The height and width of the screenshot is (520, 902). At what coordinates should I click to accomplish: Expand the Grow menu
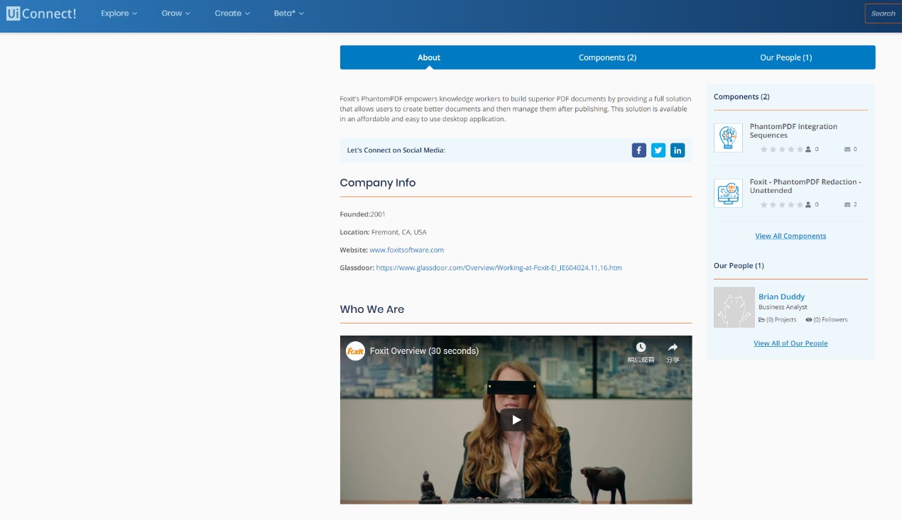175,13
